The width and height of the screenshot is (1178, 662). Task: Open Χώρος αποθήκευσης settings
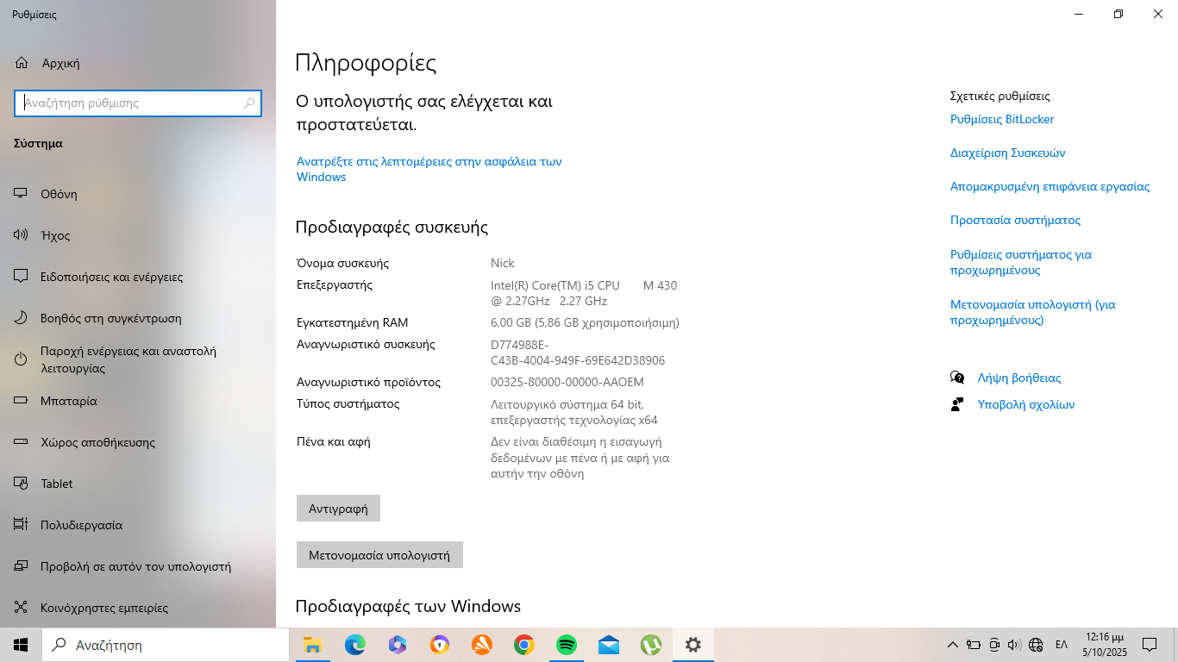(x=138, y=442)
